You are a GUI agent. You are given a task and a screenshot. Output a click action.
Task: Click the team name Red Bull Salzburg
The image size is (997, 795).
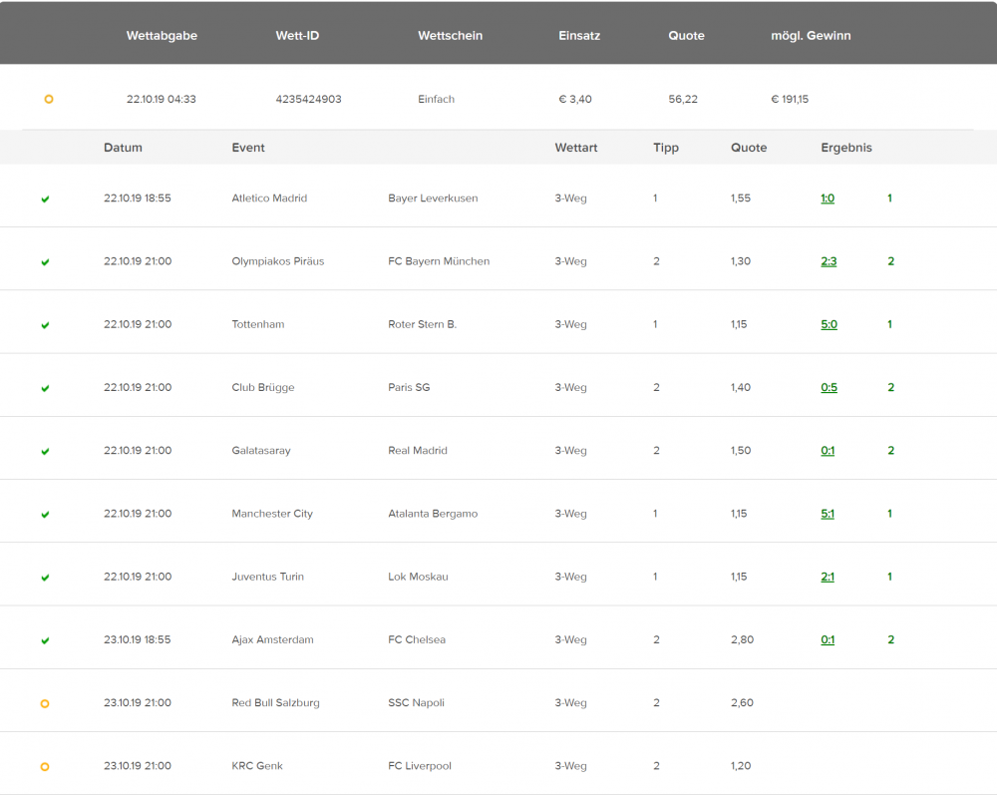(275, 703)
